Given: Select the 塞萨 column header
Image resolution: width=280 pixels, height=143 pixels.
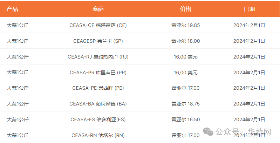Looking at the screenshot, I should [x=98, y=9].
